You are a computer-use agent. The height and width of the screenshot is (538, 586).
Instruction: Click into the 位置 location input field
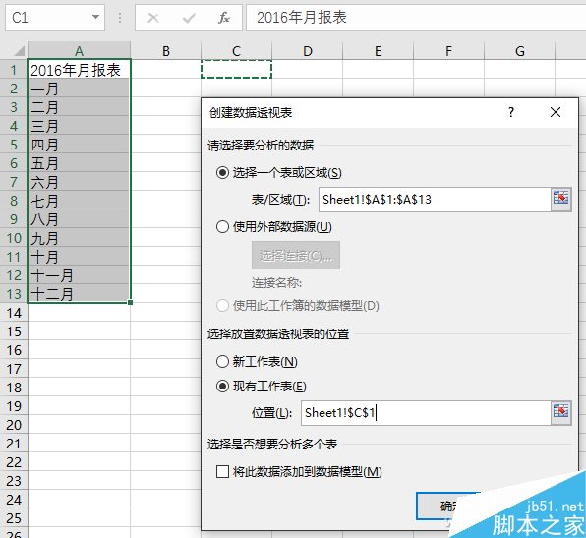(x=426, y=413)
